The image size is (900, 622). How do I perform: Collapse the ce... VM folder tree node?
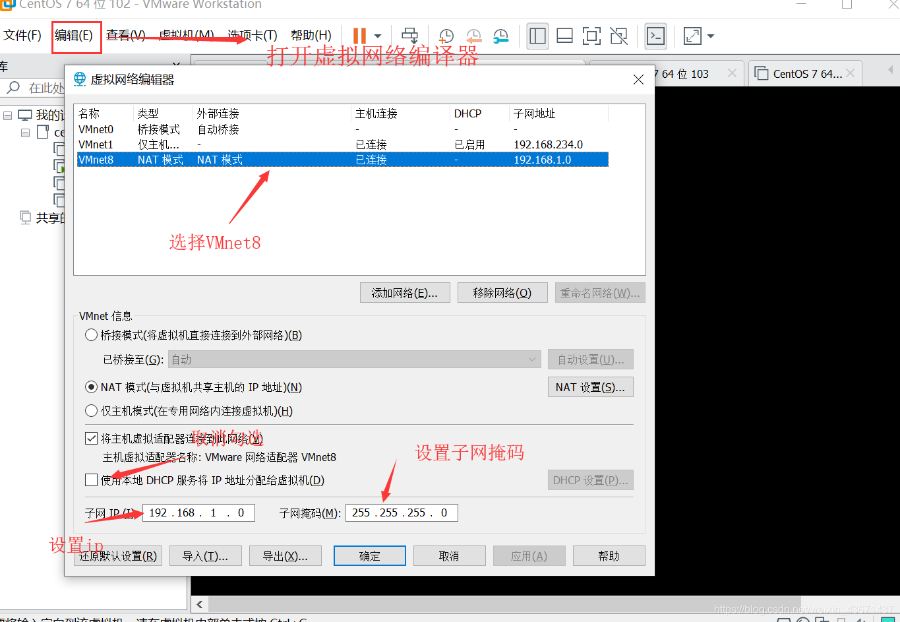click(x=25, y=133)
